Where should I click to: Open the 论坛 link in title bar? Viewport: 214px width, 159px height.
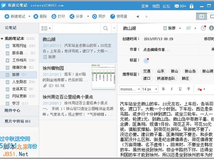(x=166, y=6)
